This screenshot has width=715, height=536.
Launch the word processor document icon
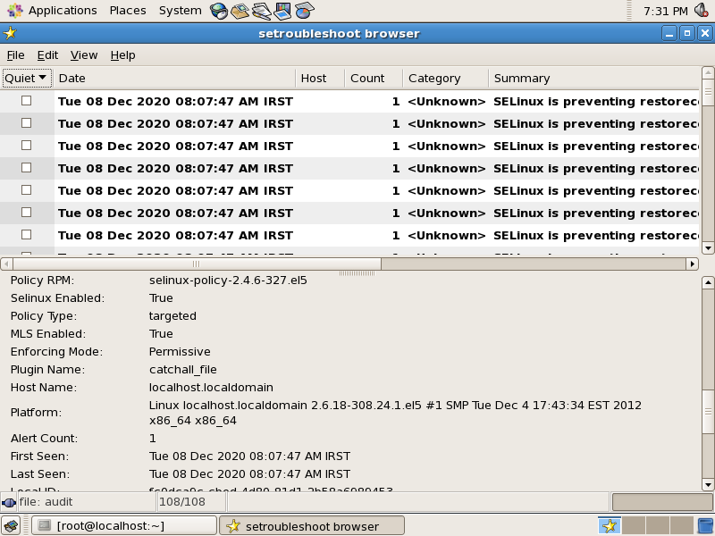pyautogui.click(x=261, y=11)
